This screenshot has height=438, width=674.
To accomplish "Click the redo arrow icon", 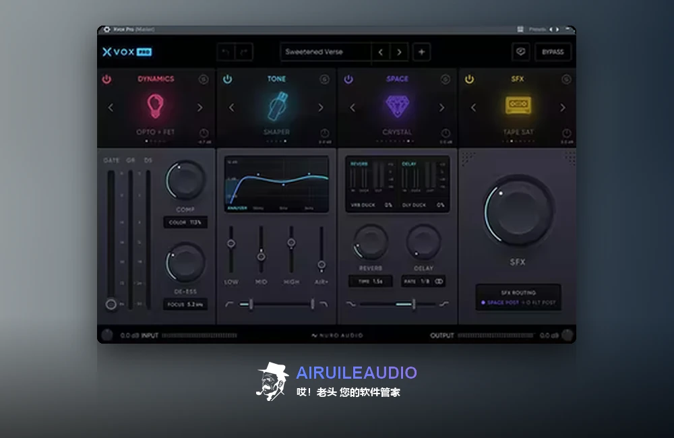I will (244, 52).
